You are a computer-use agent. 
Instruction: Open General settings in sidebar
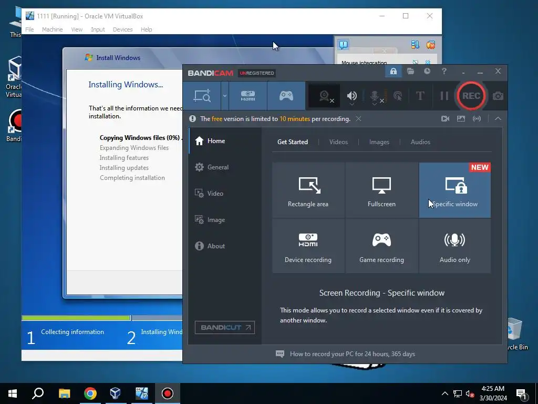(225, 167)
